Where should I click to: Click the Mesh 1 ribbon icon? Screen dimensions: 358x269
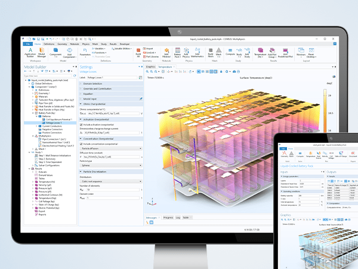(219, 53)
